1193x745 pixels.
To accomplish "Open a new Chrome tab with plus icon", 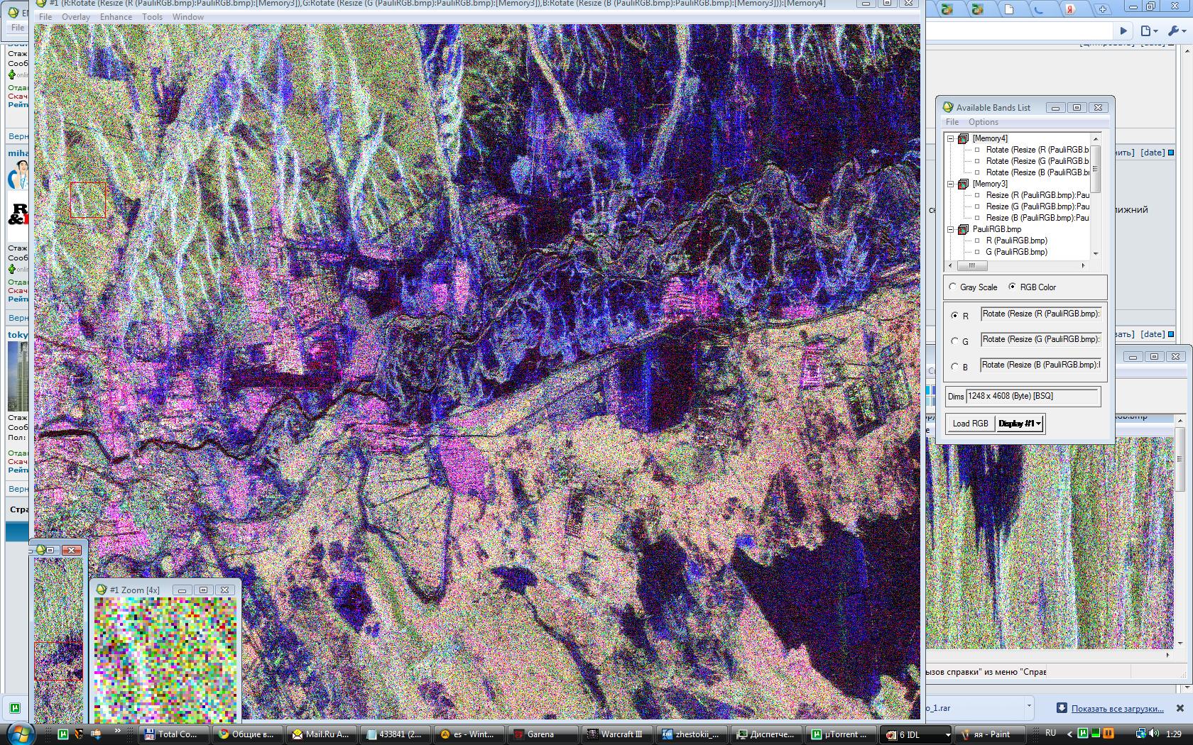I will tap(1102, 9).
